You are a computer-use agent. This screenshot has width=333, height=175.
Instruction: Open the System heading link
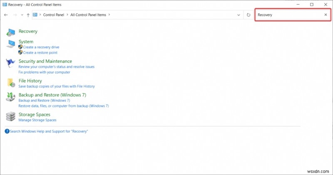pyautogui.click(x=26, y=42)
